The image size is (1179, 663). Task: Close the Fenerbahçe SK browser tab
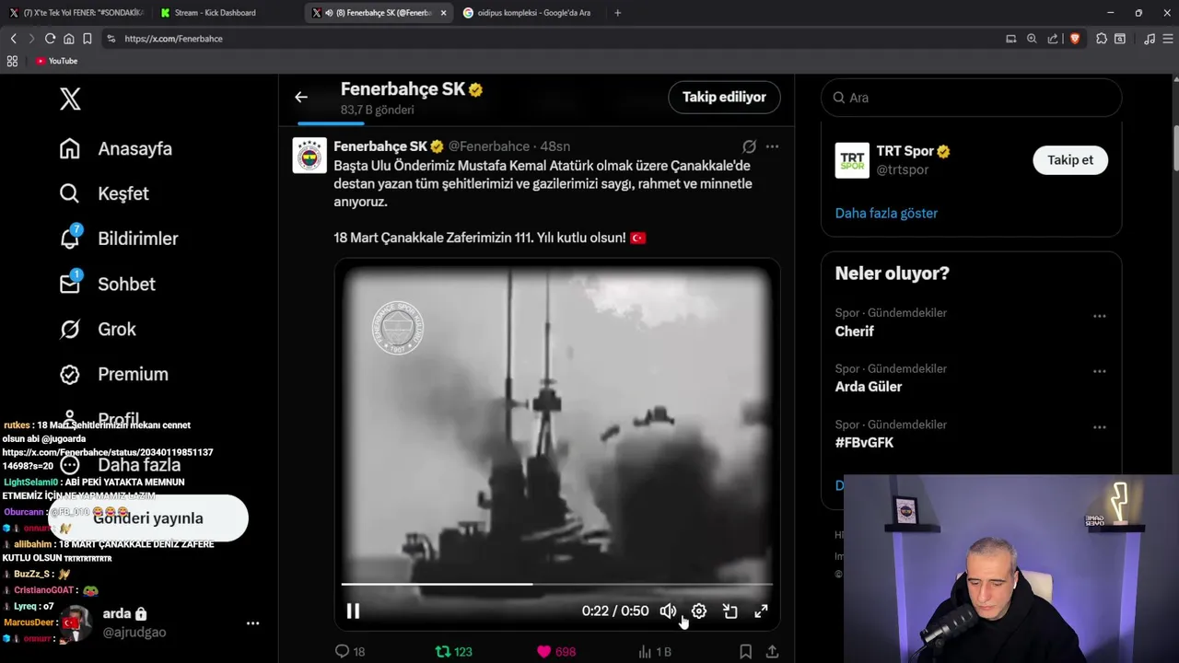pyautogui.click(x=443, y=13)
